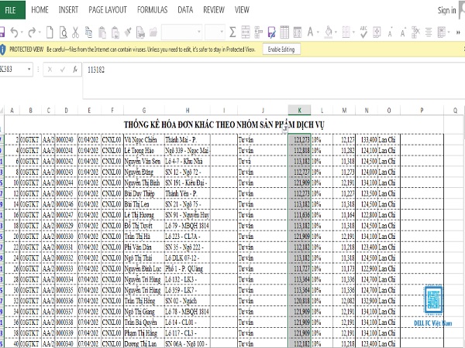Image resolution: width=465 pixels, height=348 pixels.
Task: Expand the Fill Color dropdown arrow
Action: 336,32
